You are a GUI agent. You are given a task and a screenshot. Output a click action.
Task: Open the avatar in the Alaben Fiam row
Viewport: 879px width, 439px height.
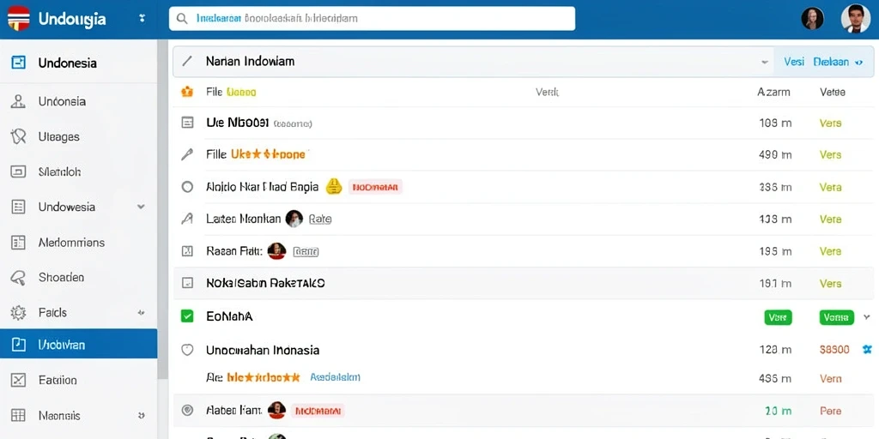click(277, 411)
